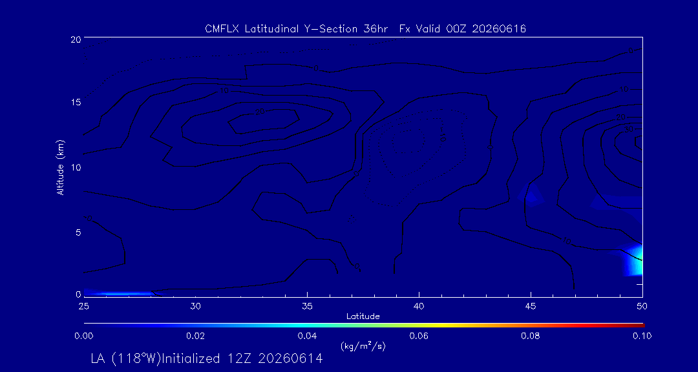Click the Latitude axis label

(363, 317)
